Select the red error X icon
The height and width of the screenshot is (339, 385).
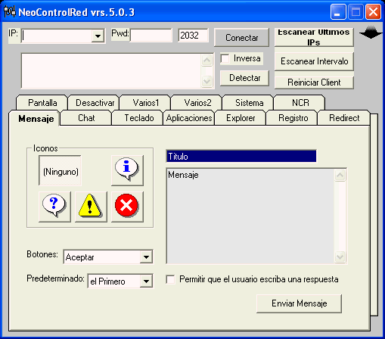pos(127,207)
